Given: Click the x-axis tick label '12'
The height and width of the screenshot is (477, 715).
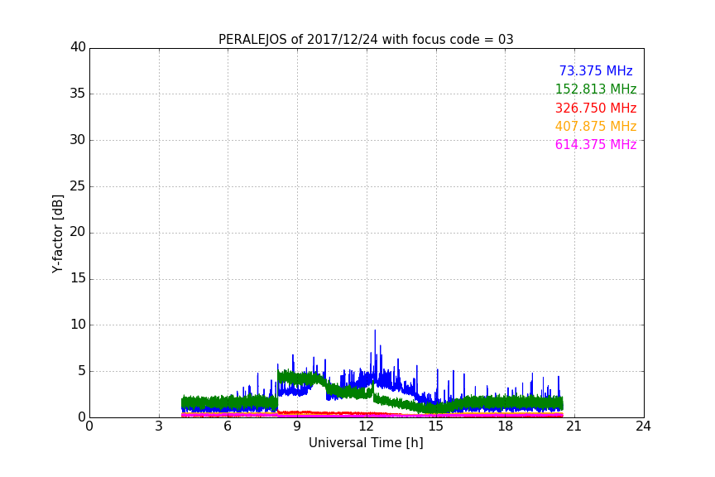Looking at the screenshot, I should point(367,426).
